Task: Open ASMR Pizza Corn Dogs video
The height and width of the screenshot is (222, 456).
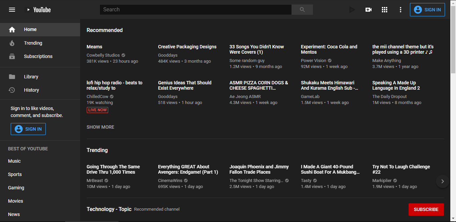Action: [x=259, y=85]
